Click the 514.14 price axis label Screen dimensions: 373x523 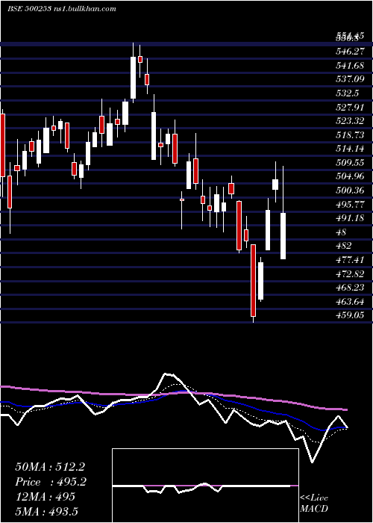pyautogui.click(x=349, y=149)
